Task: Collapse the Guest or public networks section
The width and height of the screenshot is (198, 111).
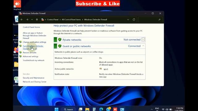Action: (x=143, y=46)
